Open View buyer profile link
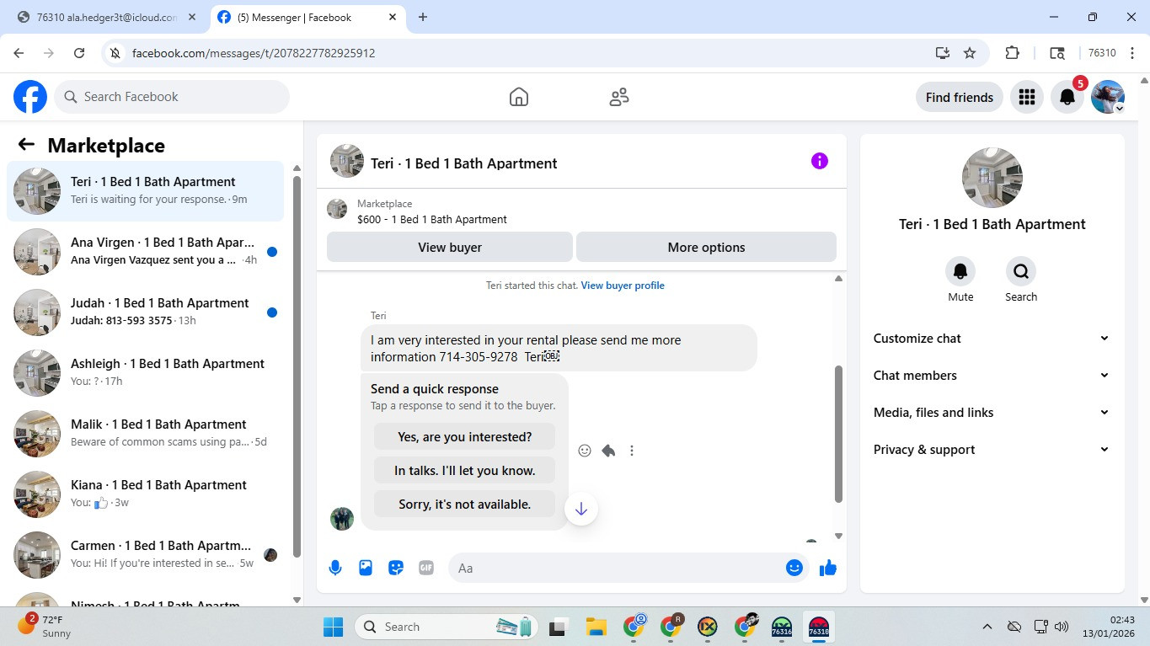This screenshot has width=1150, height=646. pos(623,286)
